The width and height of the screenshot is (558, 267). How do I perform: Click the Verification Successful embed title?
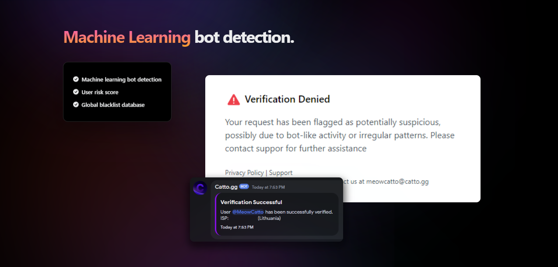coord(251,202)
